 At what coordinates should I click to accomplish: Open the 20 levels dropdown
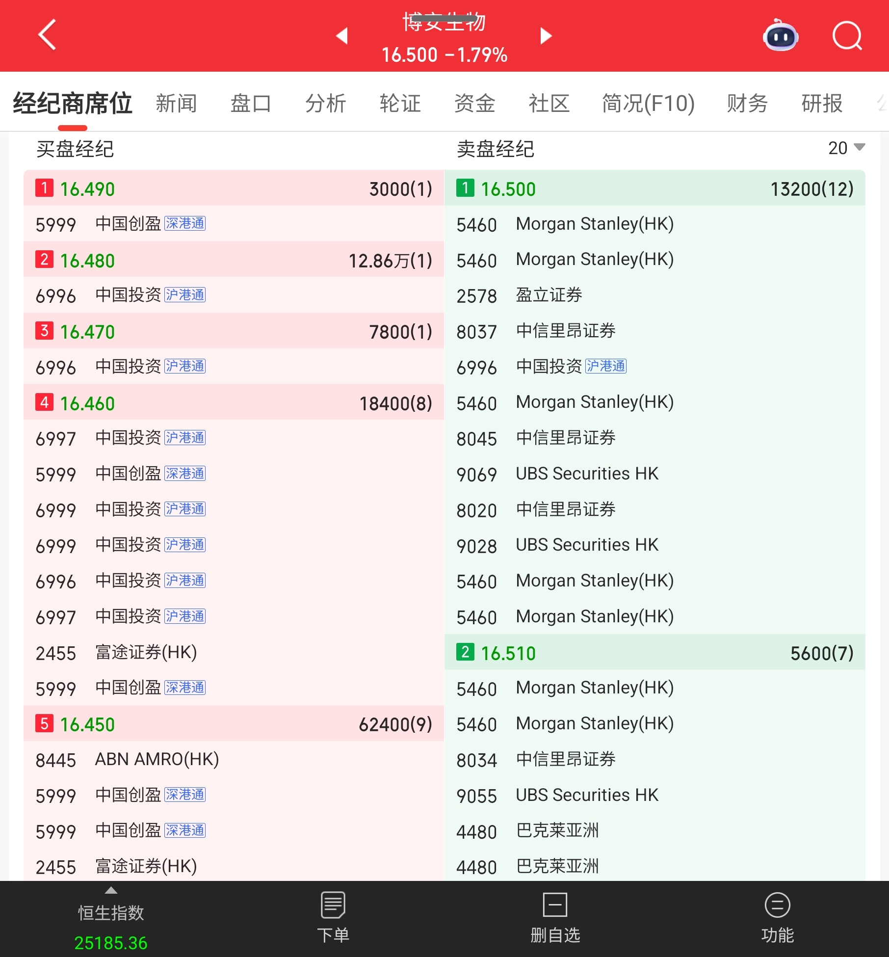coord(847,148)
